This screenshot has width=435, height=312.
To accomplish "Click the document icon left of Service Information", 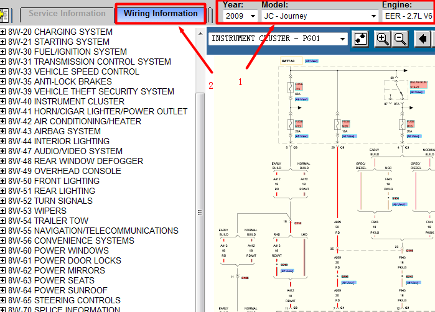I will (4, 15).
